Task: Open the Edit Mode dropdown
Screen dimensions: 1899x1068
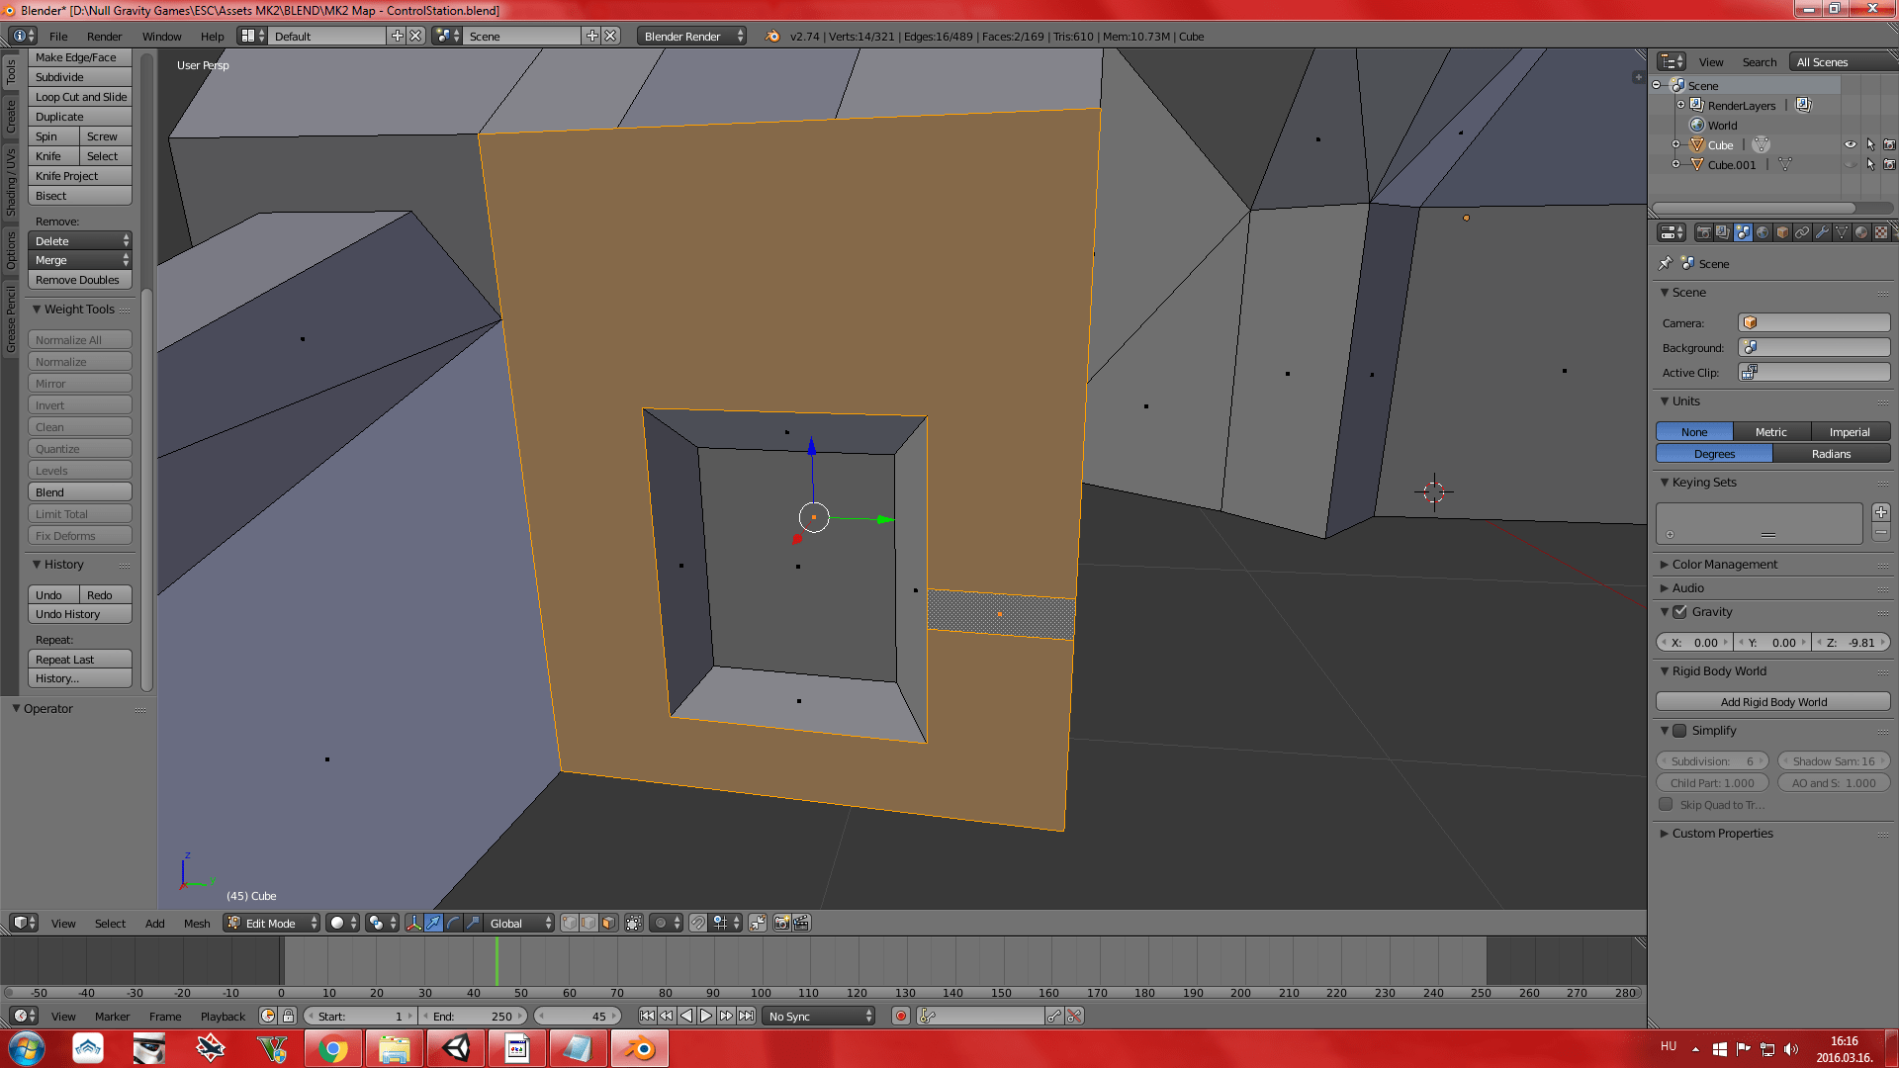Action: point(272,923)
